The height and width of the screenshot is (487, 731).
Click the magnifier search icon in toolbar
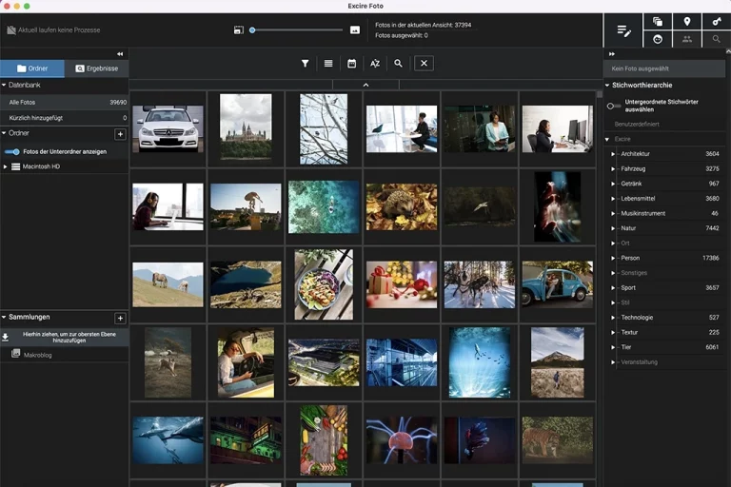click(x=398, y=63)
